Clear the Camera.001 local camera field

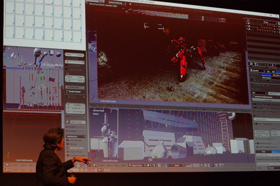83,87
